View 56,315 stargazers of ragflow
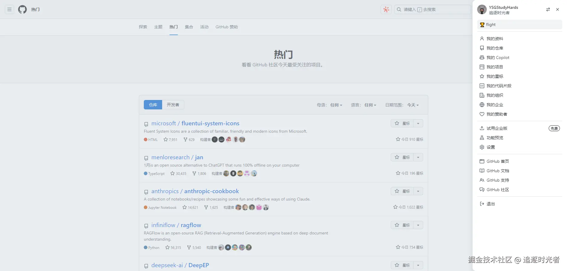 coord(173,247)
